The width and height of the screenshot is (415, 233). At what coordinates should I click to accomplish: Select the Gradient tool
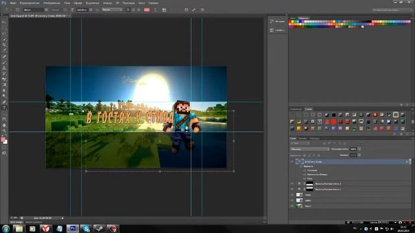(4, 85)
